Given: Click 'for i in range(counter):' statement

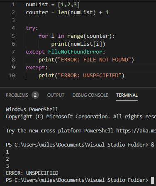Looking at the screenshot, I should pos(77,36).
